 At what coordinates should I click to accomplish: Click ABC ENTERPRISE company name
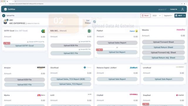(x=17, y=23)
